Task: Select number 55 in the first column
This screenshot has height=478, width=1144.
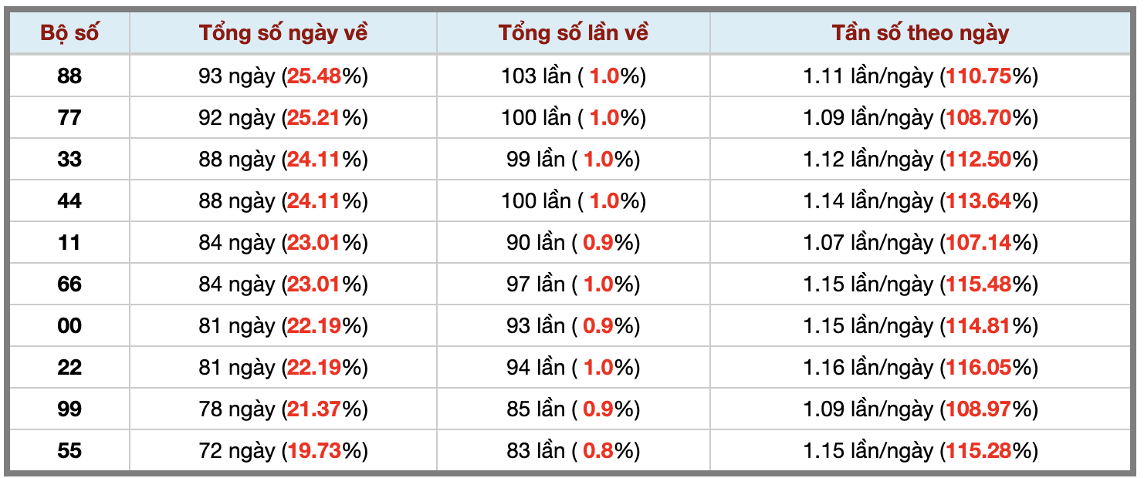Action: click(69, 450)
